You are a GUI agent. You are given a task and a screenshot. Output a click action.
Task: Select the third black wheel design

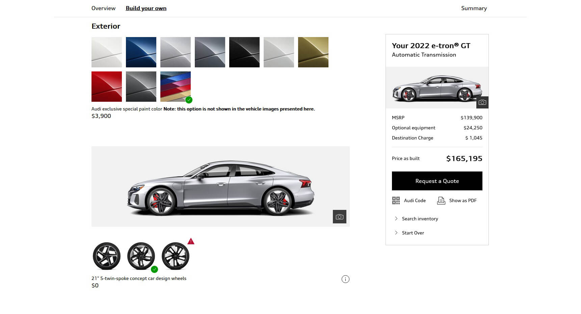pos(176,256)
